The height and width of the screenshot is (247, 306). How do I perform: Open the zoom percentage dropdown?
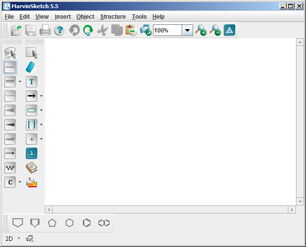pos(187,30)
